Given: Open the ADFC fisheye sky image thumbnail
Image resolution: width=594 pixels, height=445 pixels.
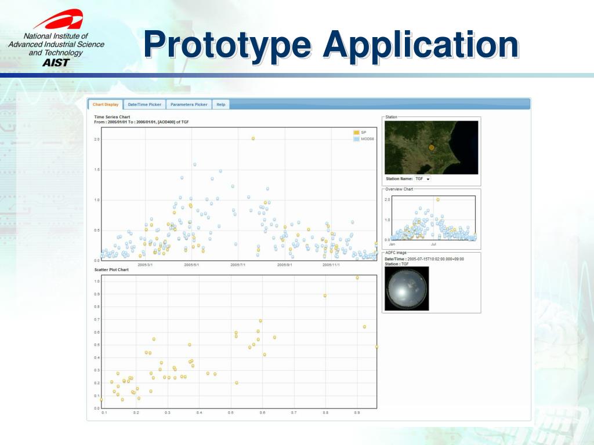Looking at the screenshot, I should click(x=407, y=289).
